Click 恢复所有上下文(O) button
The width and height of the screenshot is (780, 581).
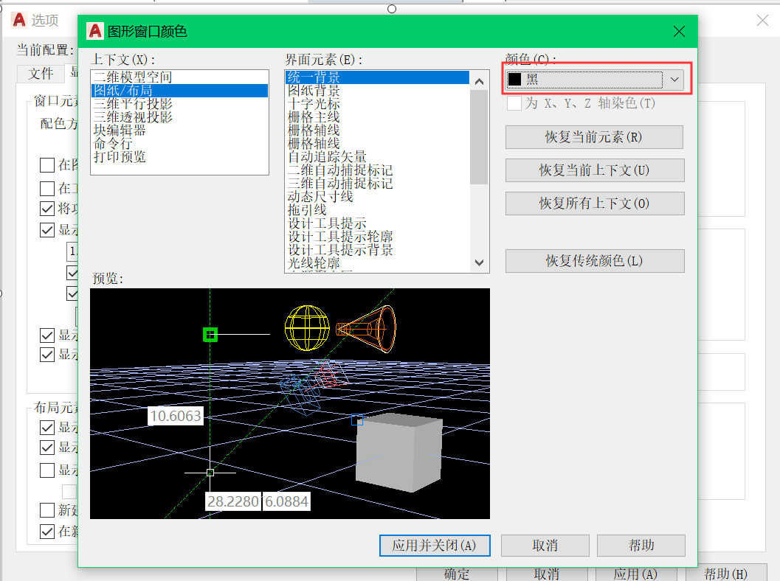pyautogui.click(x=595, y=203)
